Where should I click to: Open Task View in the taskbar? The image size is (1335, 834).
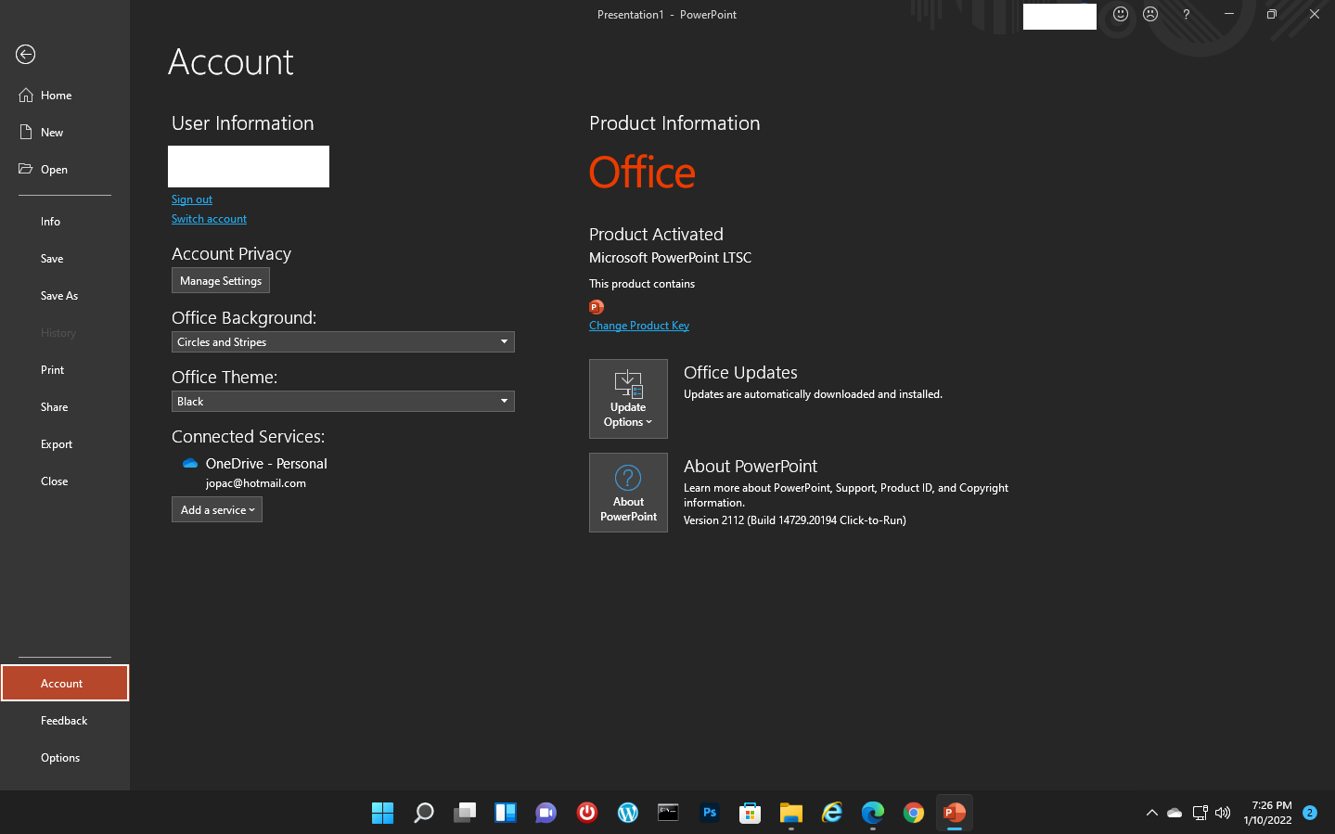pos(464,813)
